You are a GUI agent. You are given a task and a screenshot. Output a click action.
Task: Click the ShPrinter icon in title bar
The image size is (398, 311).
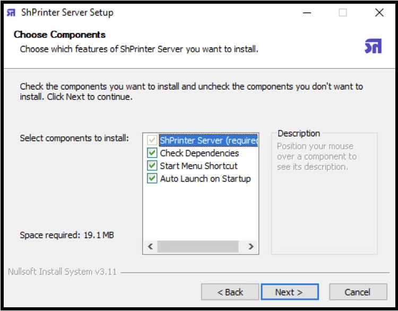pos(11,13)
